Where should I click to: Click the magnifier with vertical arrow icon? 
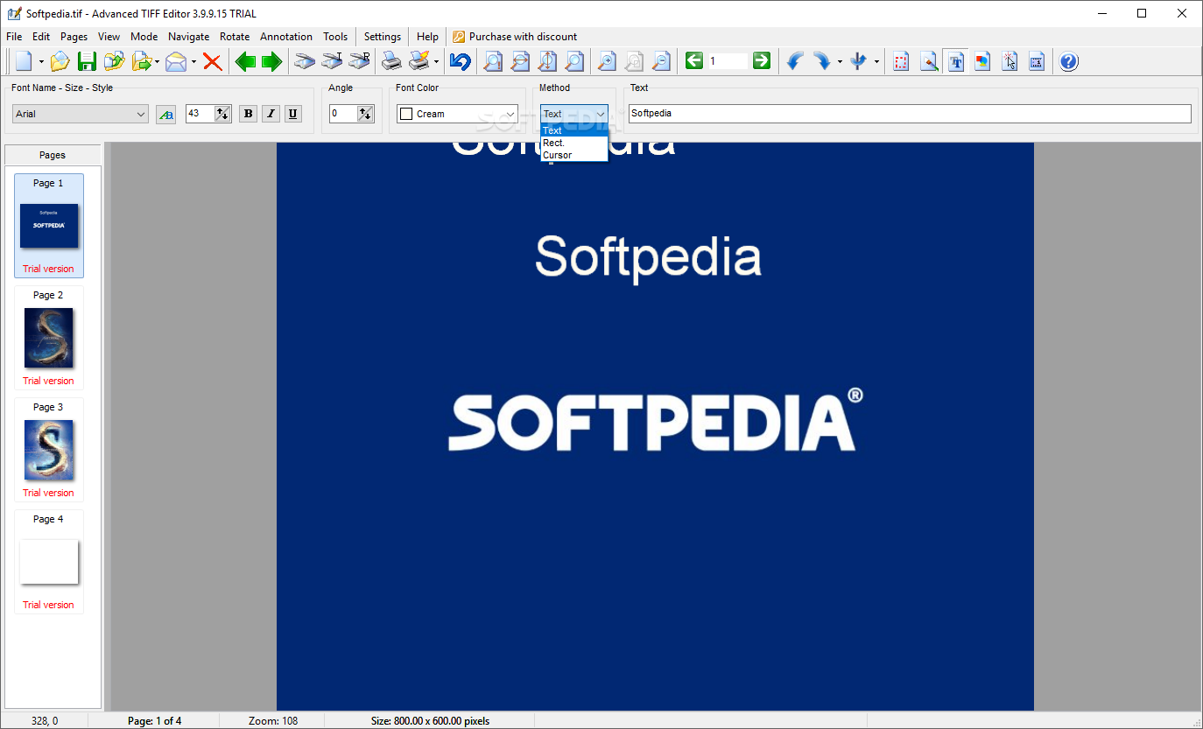pos(547,61)
